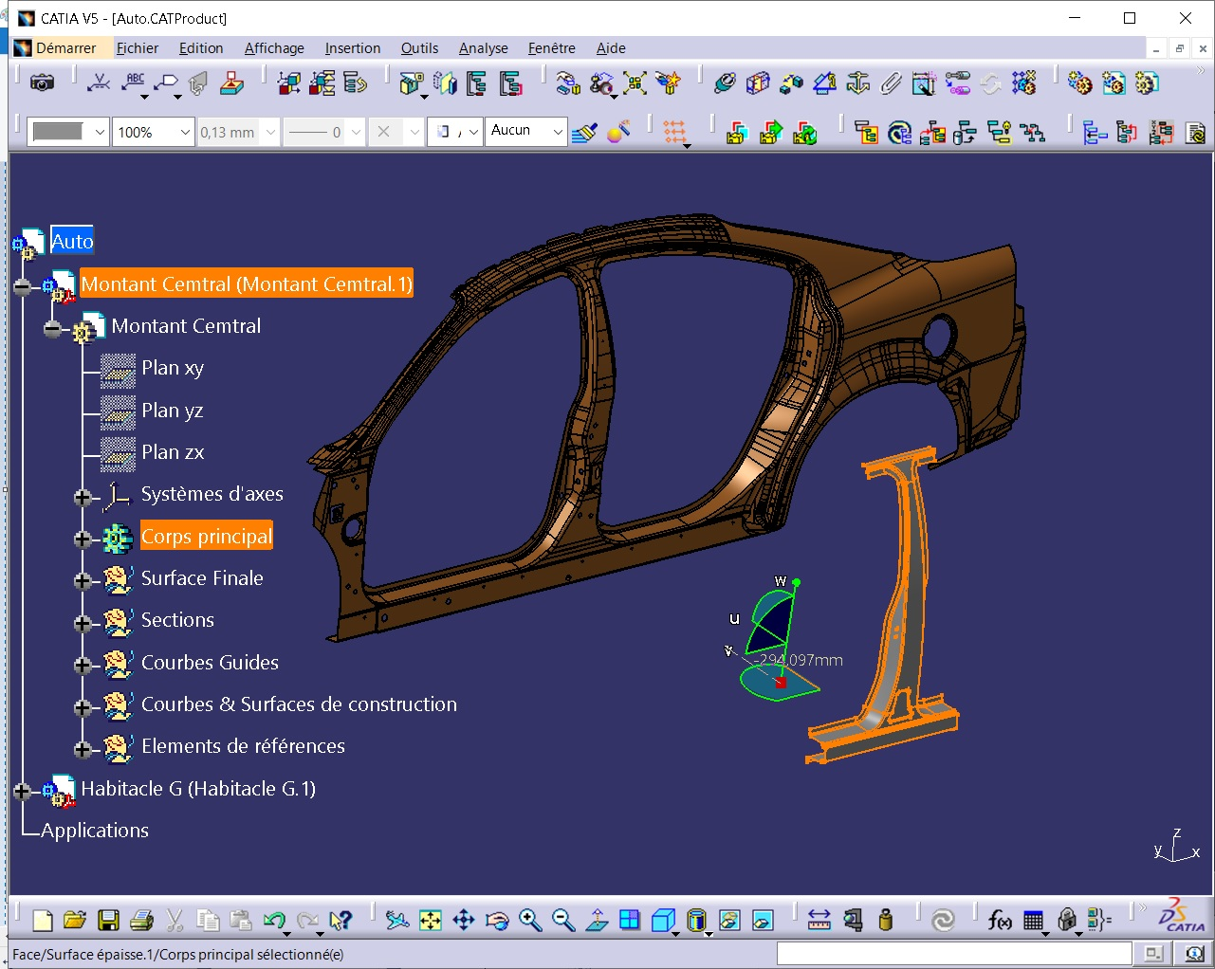Open the Fichier menu
The height and width of the screenshot is (969, 1215).
[x=138, y=47]
